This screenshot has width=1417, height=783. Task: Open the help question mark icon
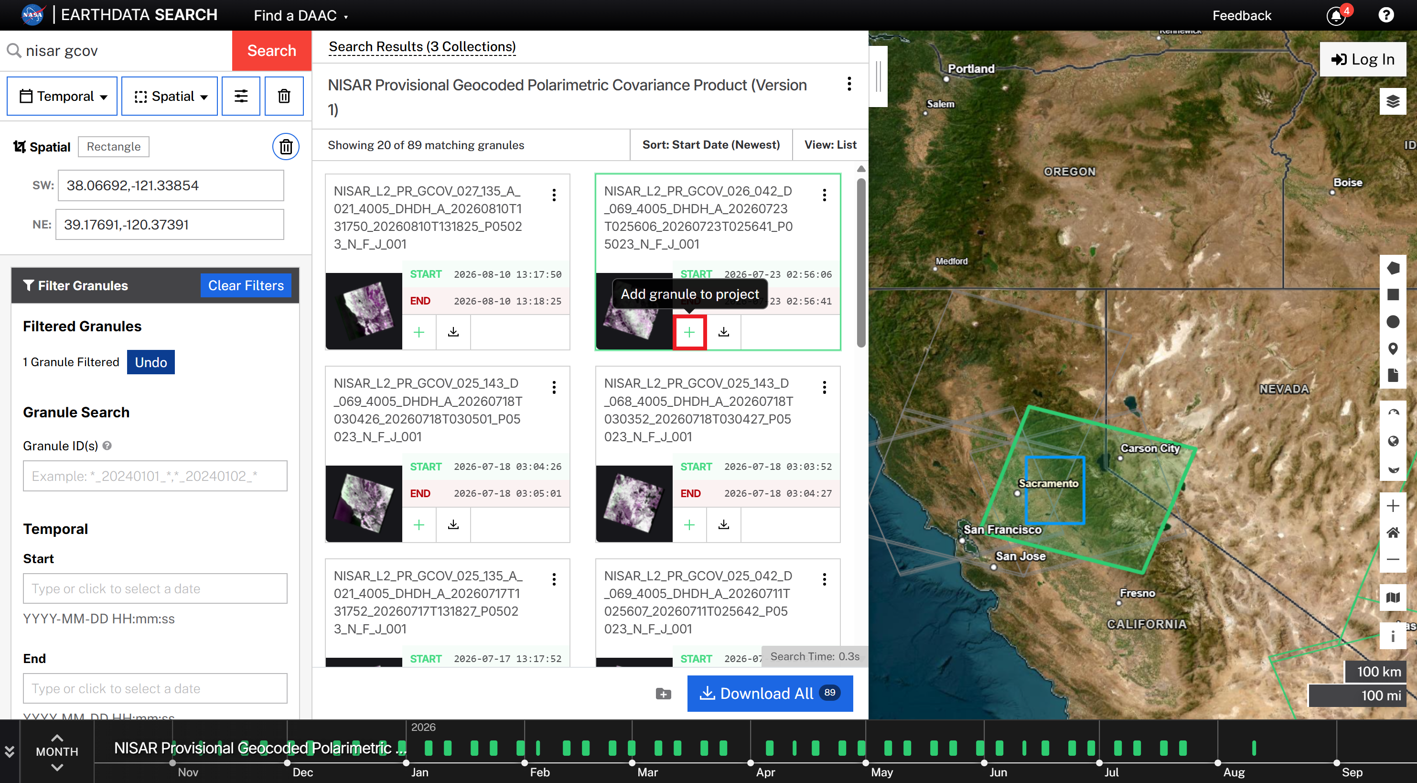[x=1386, y=15]
